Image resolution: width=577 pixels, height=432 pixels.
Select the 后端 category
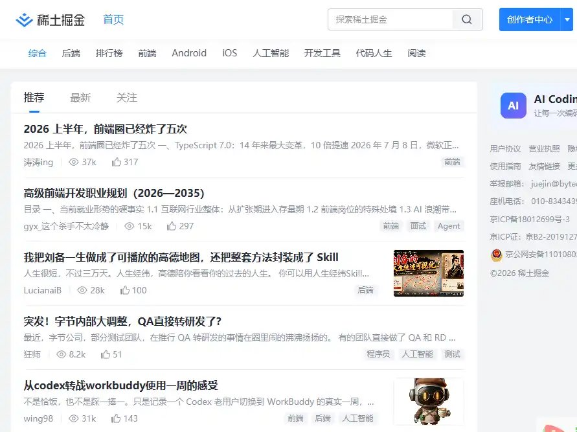click(x=71, y=53)
